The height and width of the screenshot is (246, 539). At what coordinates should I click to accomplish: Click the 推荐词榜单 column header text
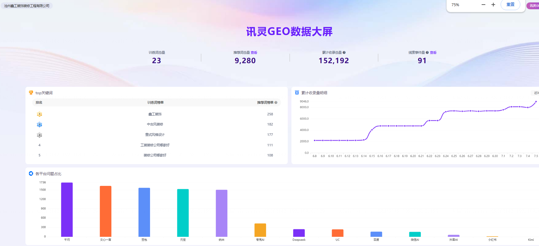[265, 102]
